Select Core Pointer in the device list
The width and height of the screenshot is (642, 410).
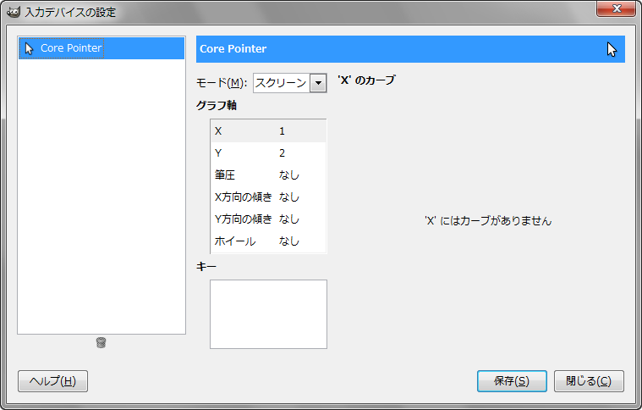[x=102, y=48]
